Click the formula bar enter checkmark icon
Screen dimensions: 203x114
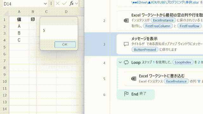(x=64, y=3)
